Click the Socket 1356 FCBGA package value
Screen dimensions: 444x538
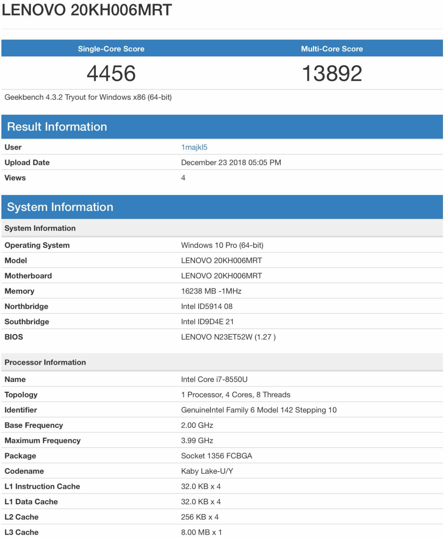coord(216,456)
